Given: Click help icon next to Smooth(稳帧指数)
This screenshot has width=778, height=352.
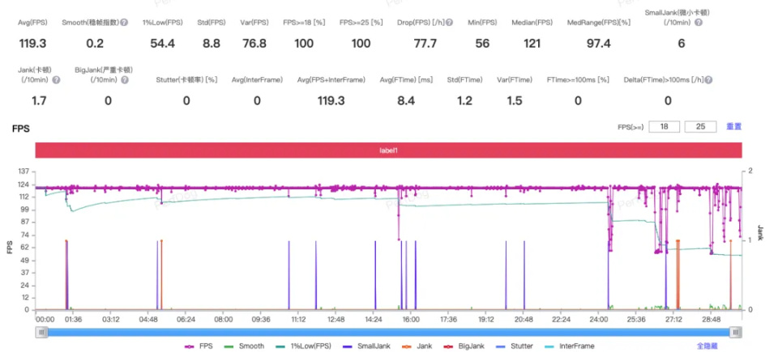Looking at the screenshot, I should [124, 23].
